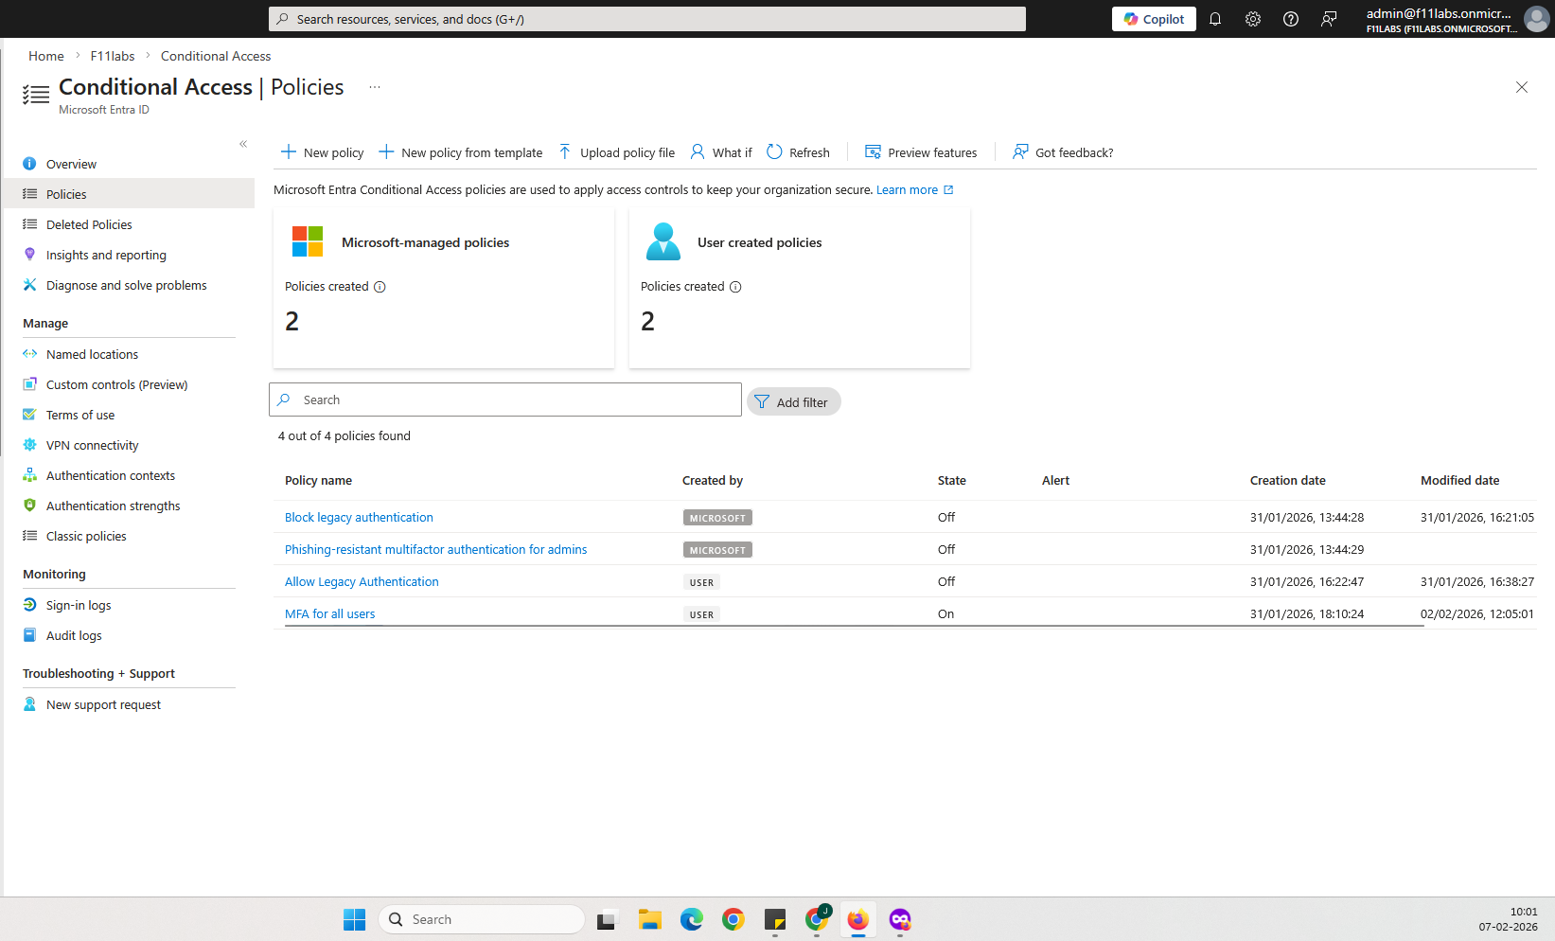1555x941 pixels.
Task: Open Insights and reporting
Action: (x=105, y=255)
